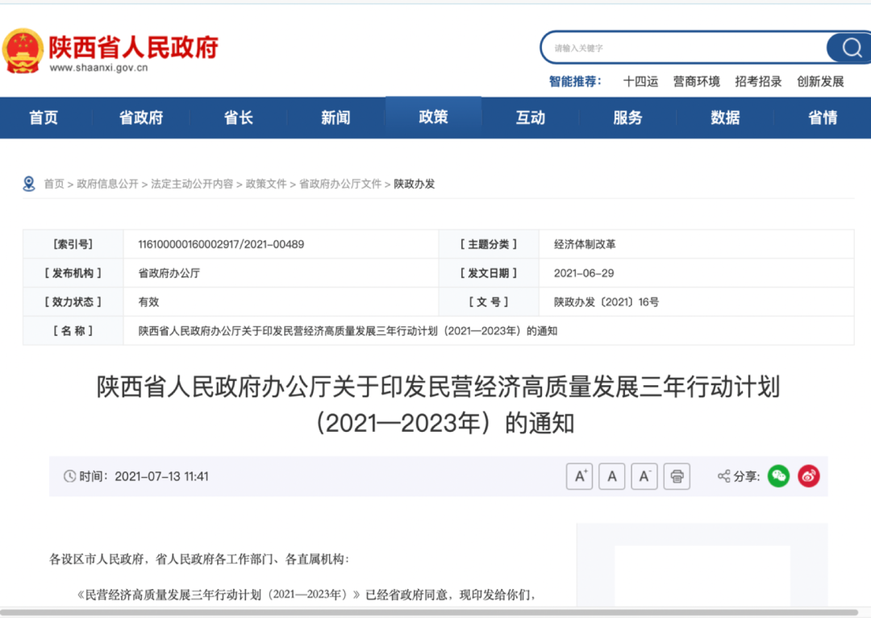Click the search magnifier icon

851,48
